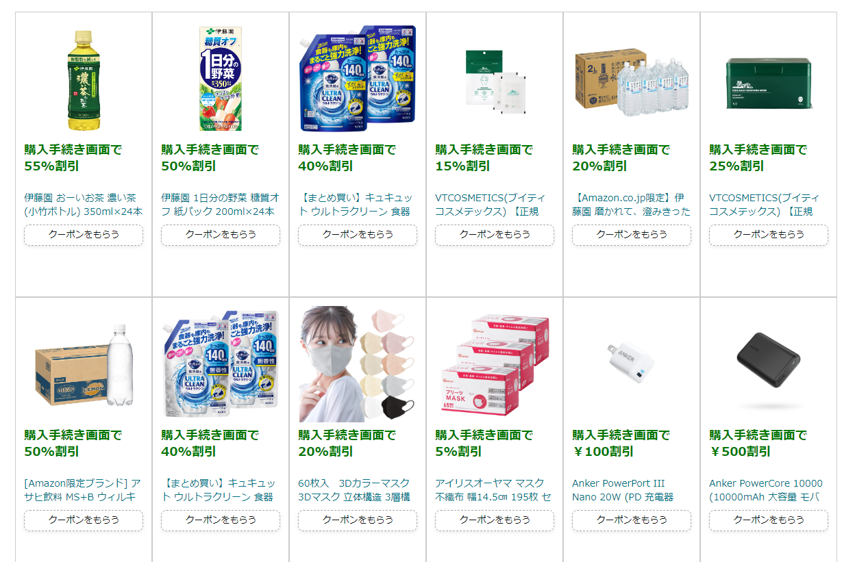Open the アイリスオーヤマ マスク title link
The width and height of the screenshot is (855, 562).
tap(493, 490)
